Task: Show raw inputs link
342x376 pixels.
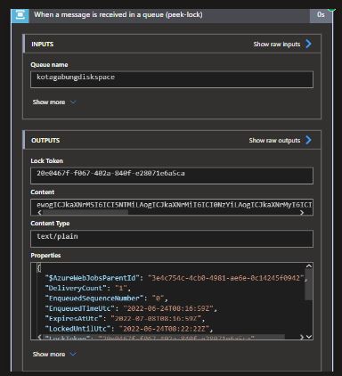Action: (277, 45)
